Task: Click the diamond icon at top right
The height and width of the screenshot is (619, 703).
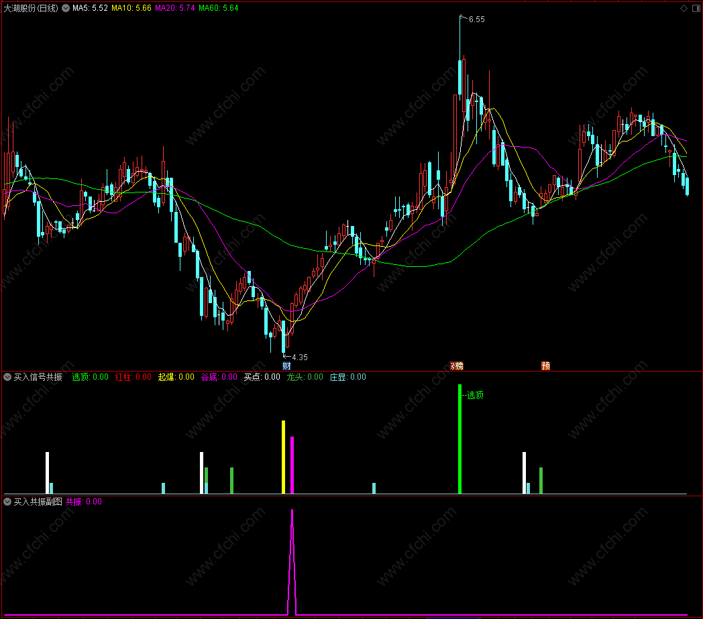Action: tap(684, 8)
